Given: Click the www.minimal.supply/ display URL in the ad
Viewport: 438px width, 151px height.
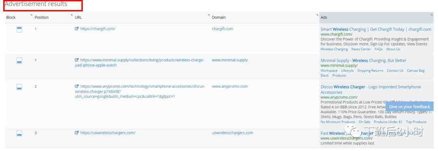Looking at the screenshot, I should click(x=339, y=65).
